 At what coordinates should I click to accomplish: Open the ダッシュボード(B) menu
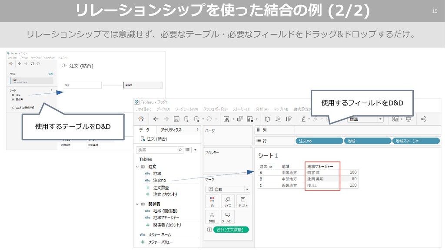216,109
